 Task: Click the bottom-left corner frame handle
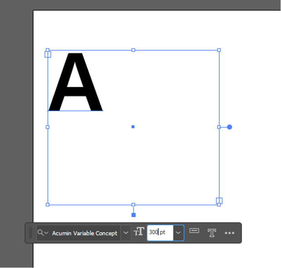(x=48, y=205)
